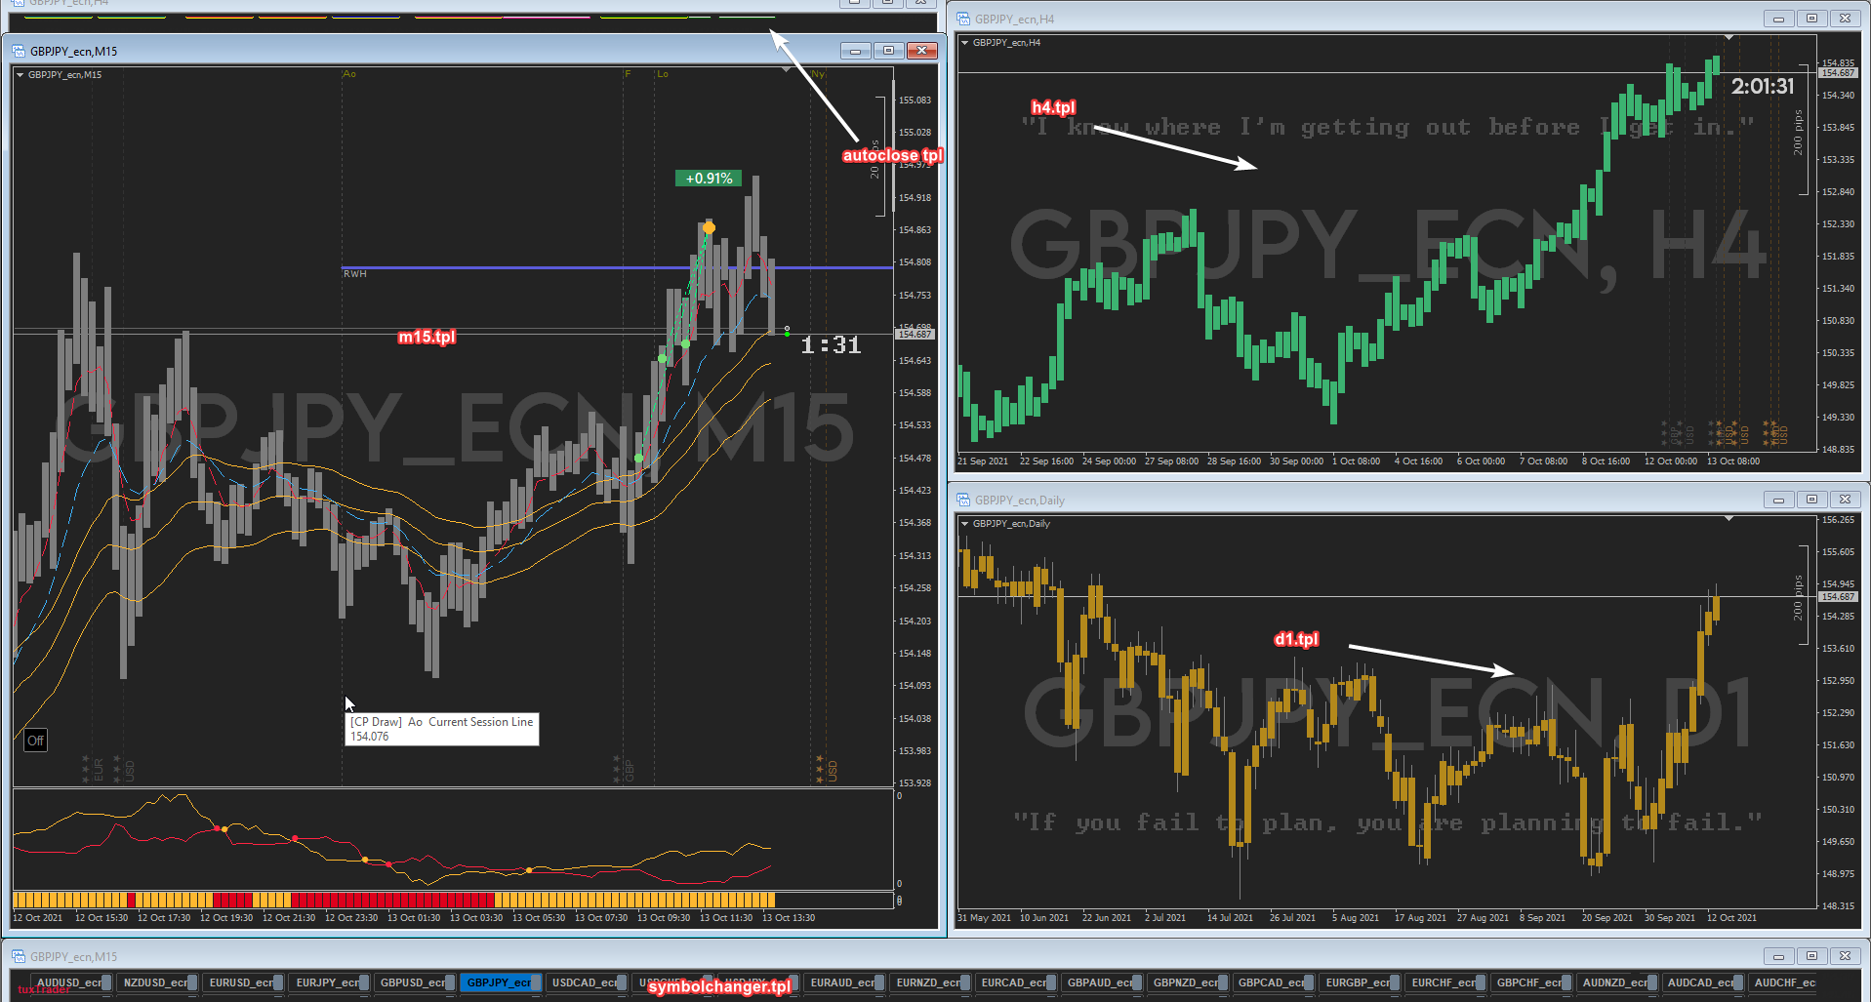Click the GBPJPY H4 chart window icon
Screen dimensions: 1871x1002
(963, 19)
